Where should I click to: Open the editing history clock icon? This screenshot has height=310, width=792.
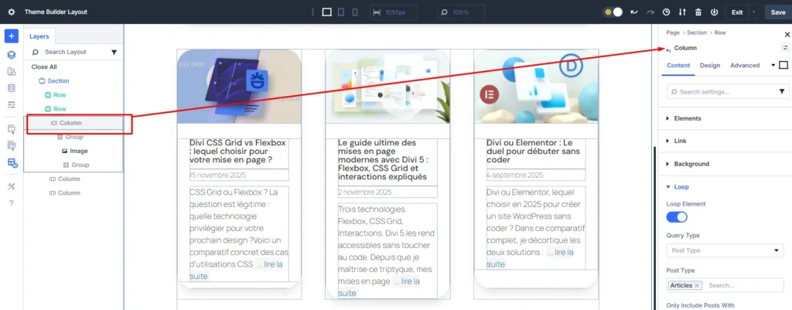click(666, 12)
